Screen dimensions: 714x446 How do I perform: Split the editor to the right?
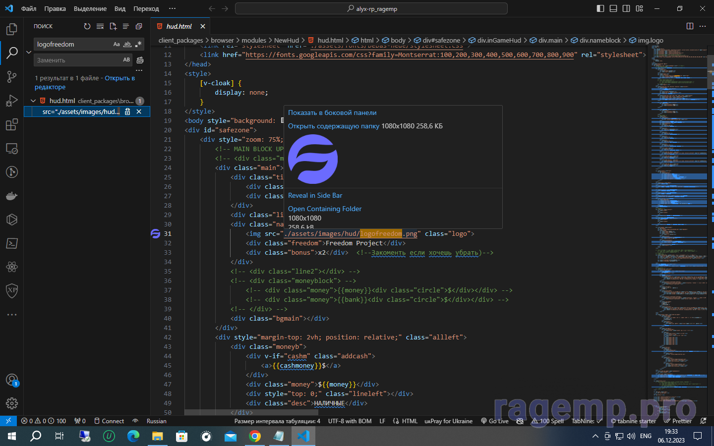pyautogui.click(x=690, y=26)
